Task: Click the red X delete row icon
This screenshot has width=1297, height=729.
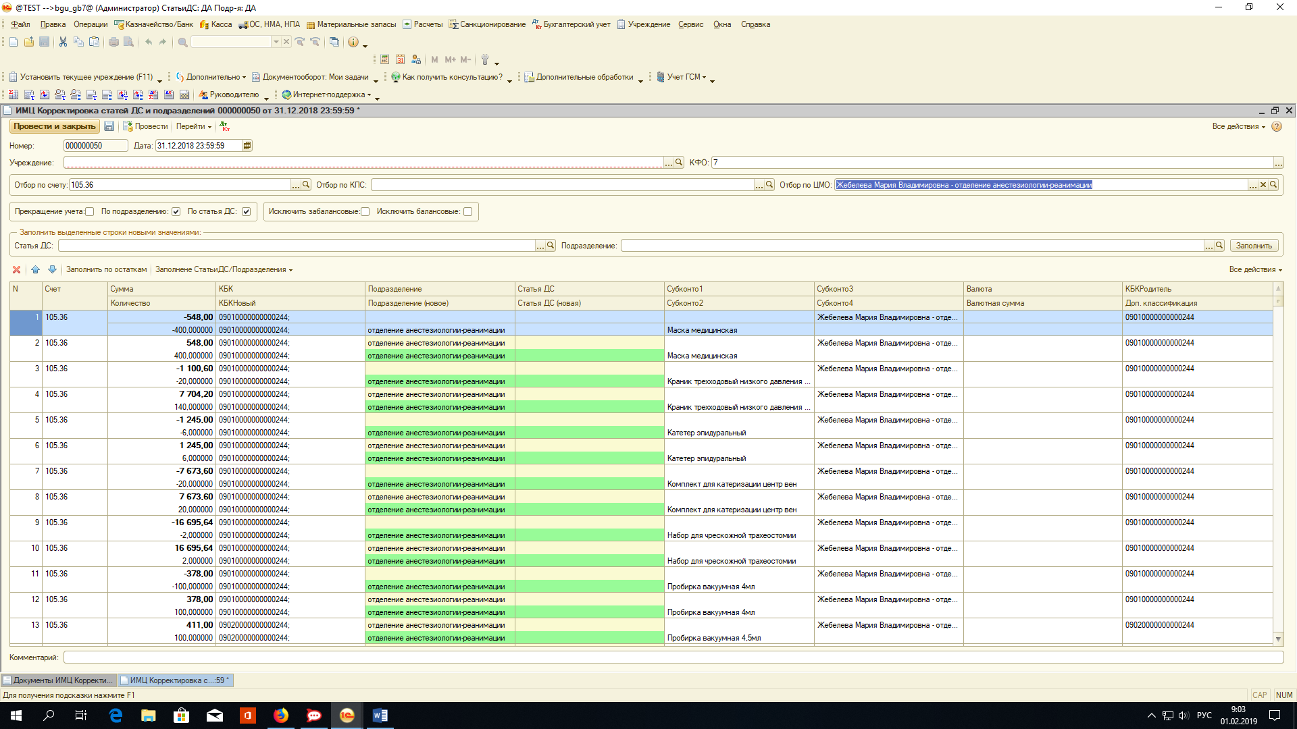Action: 16,269
